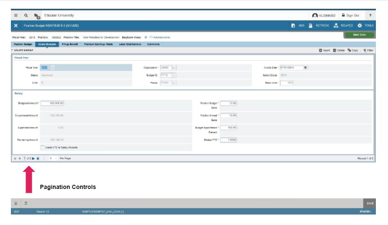Click the Budgeted Amount input field

[x=52, y=103]
